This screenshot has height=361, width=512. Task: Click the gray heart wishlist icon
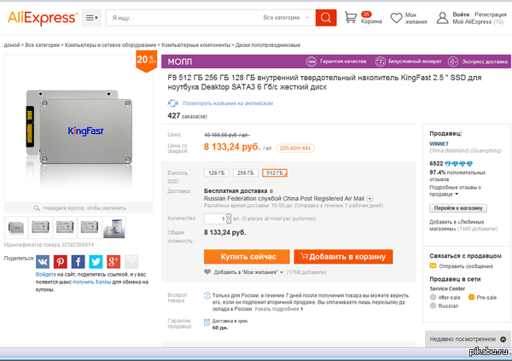tap(207, 271)
